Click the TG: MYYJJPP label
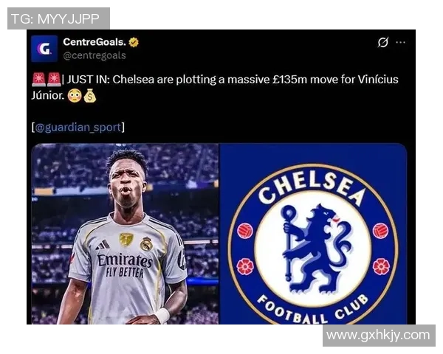The height and width of the screenshot is (354, 443). (58, 18)
